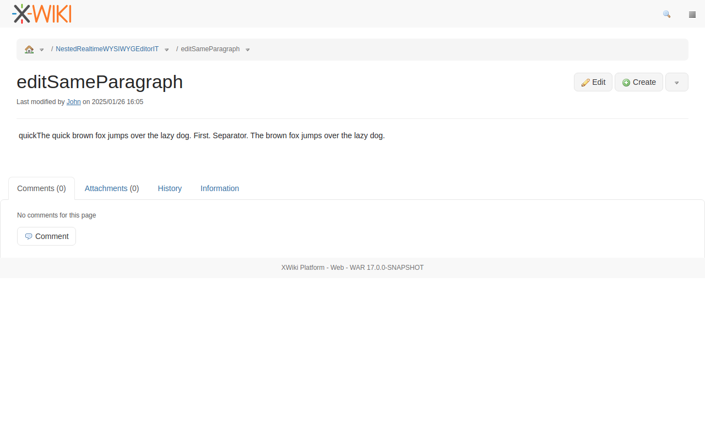Click the XWiki Platform version footer text
The height and width of the screenshot is (440, 705).
pyautogui.click(x=352, y=268)
